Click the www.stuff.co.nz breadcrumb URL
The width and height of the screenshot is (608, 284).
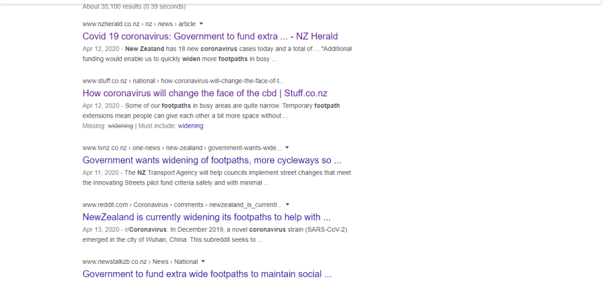click(x=104, y=81)
